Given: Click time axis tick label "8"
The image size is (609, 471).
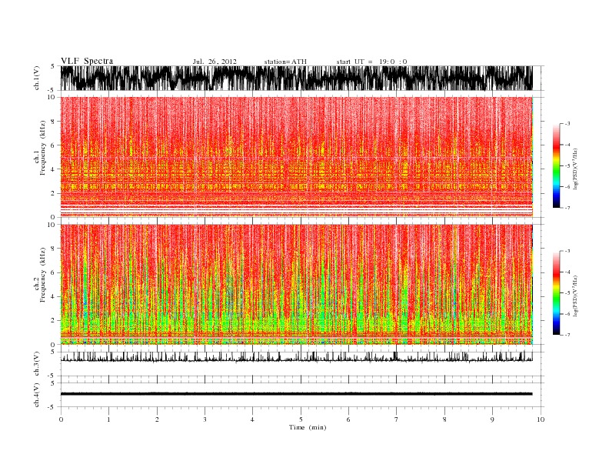Looking at the screenshot, I should click(x=444, y=419).
